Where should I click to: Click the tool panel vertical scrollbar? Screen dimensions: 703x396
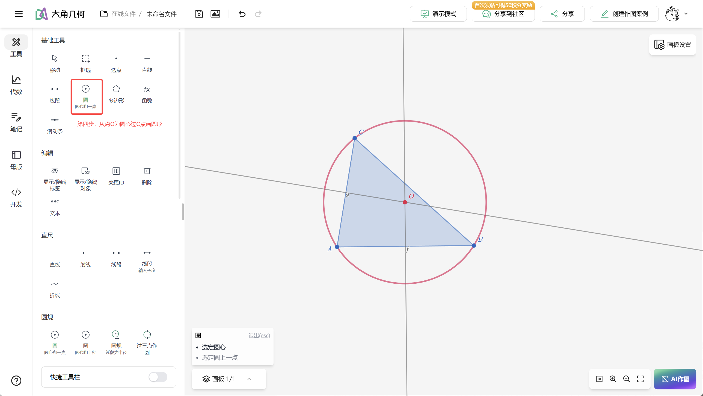coord(179,115)
